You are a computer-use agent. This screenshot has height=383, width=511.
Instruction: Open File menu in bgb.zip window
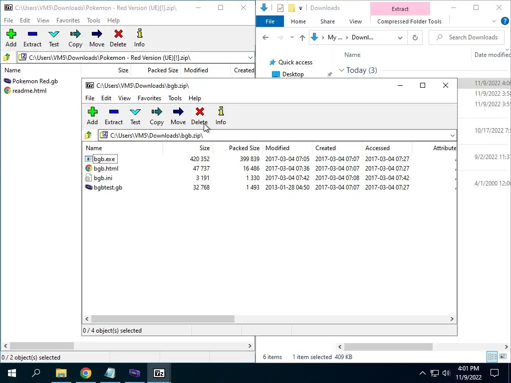(x=90, y=98)
